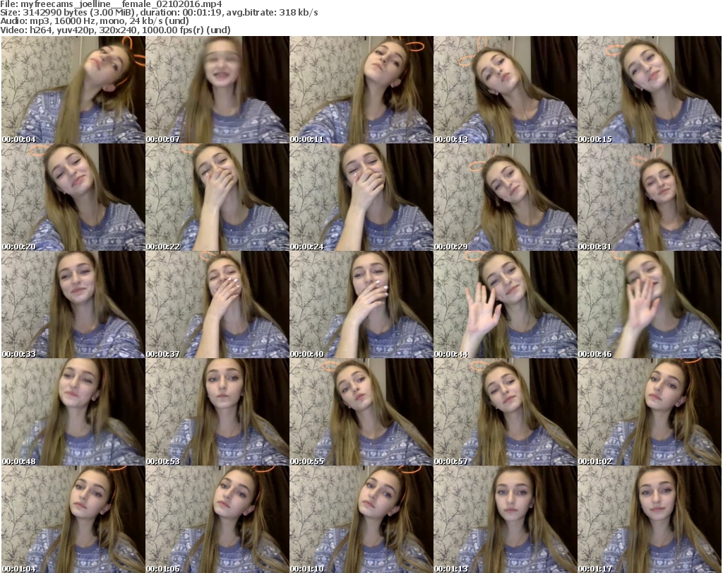Pick the 00:00:33 preview frame
The width and height of the screenshot is (723, 573).
73,305
